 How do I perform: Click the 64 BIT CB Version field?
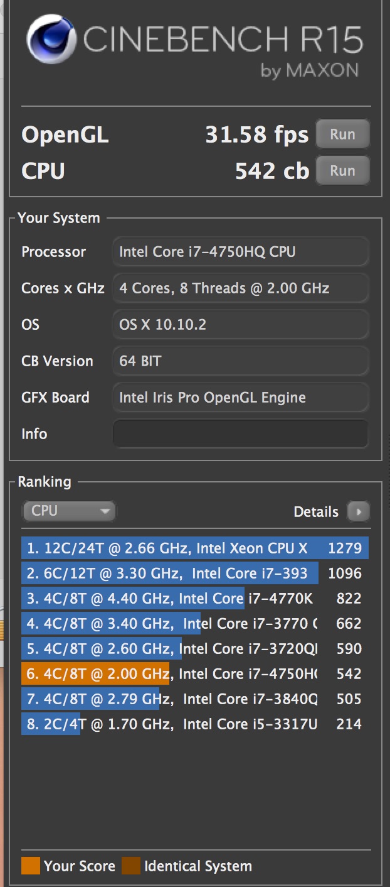(241, 361)
